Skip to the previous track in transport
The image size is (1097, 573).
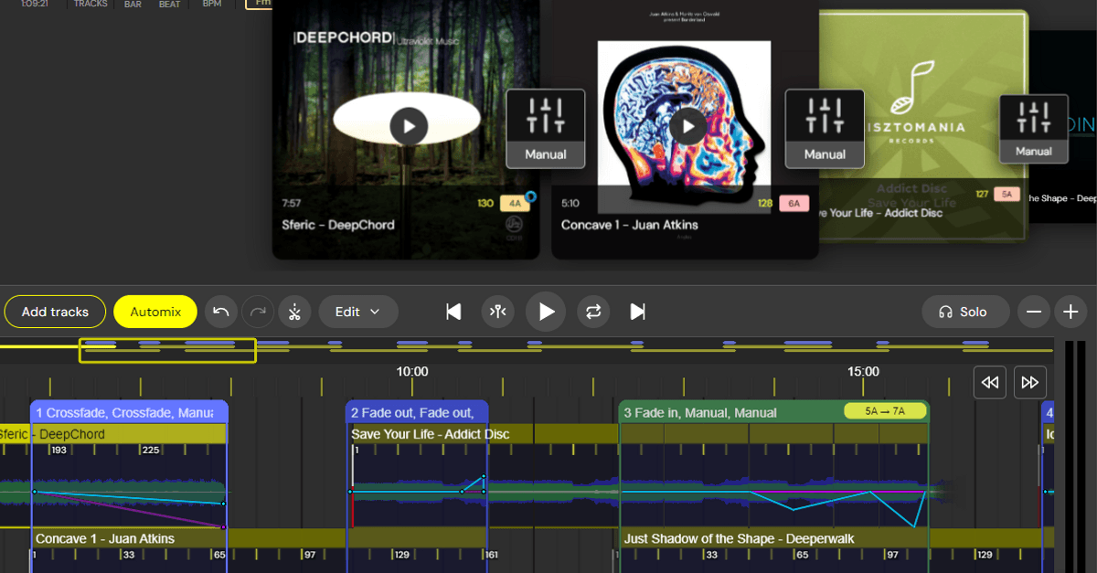(453, 312)
